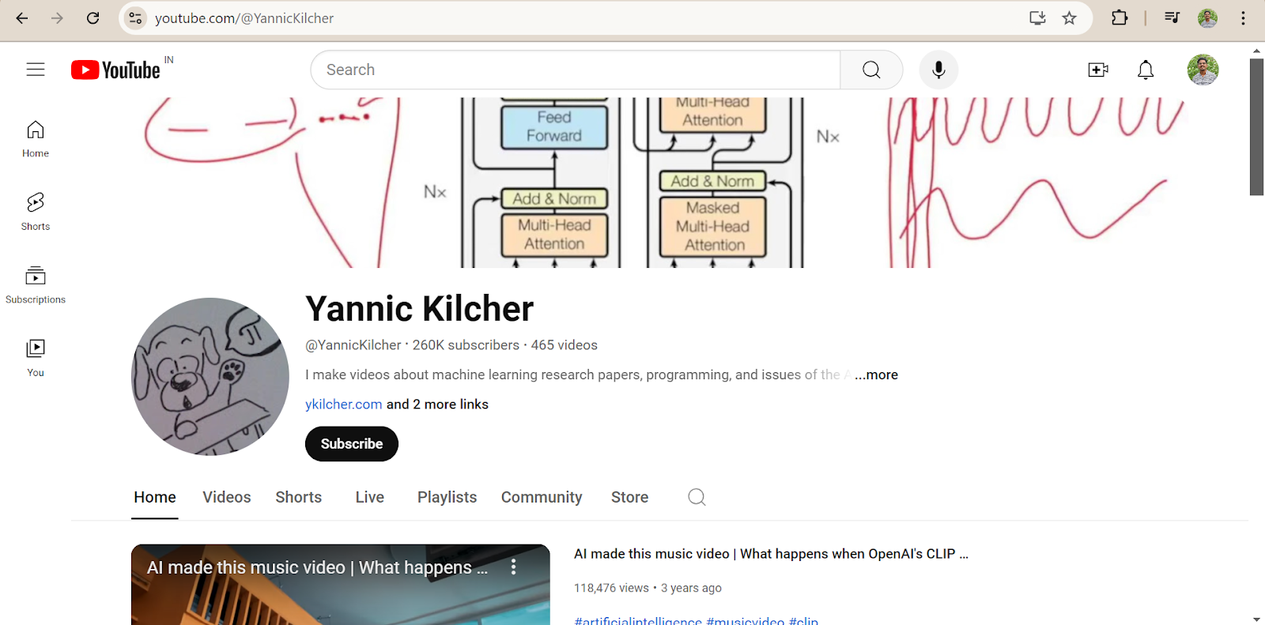The height and width of the screenshot is (625, 1265).
Task: Expand channel description with ...more
Action: point(876,375)
